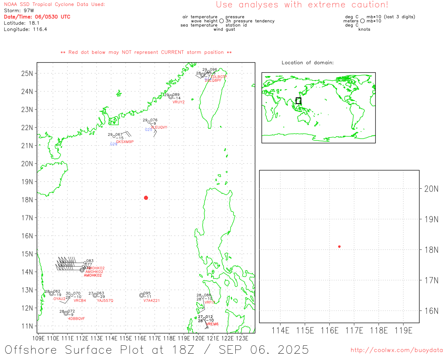Click 'NOAA SSD Tropical Cyclone Data Used:' header
This screenshot has width=443, height=354.
pyautogui.click(x=54, y=4)
